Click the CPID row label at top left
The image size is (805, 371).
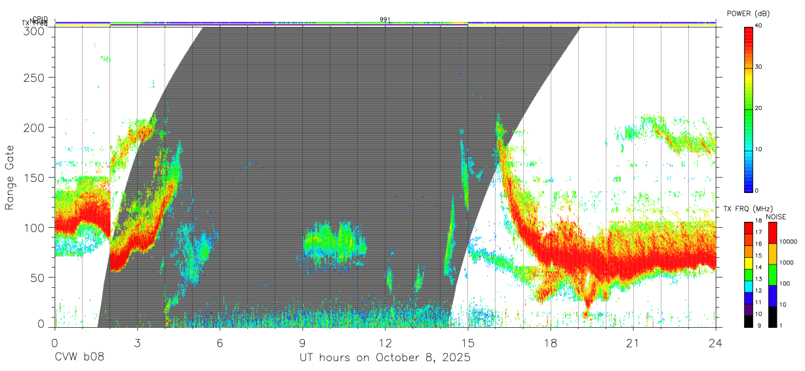tap(40, 19)
